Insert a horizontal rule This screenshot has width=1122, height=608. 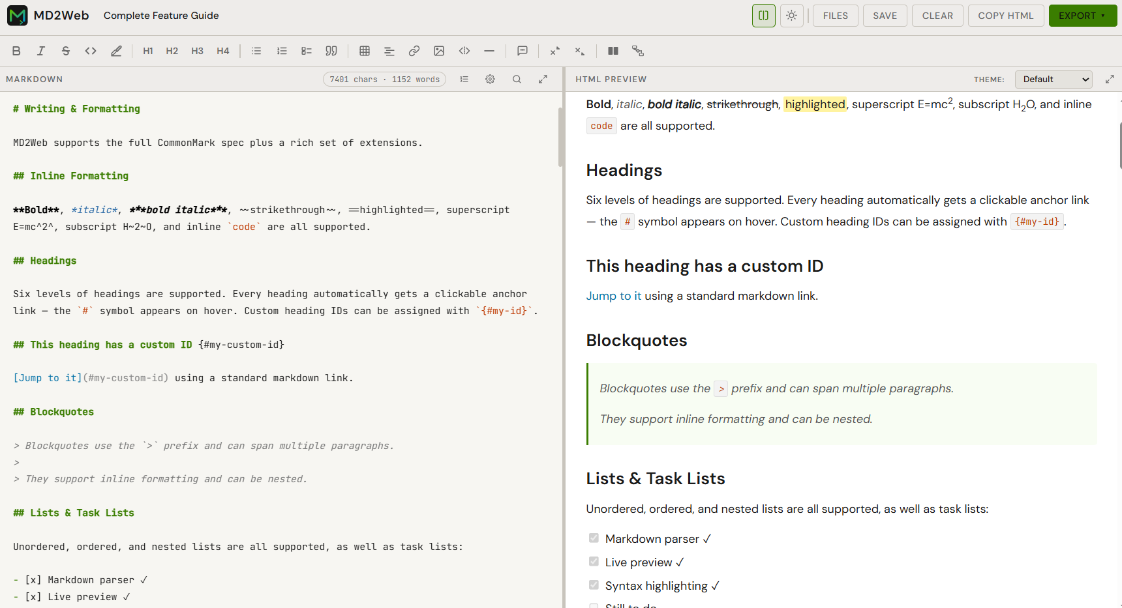[x=489, y=50]
